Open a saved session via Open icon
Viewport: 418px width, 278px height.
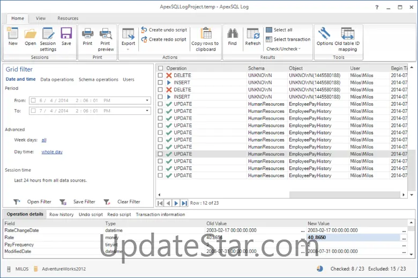tap(30, 36)
